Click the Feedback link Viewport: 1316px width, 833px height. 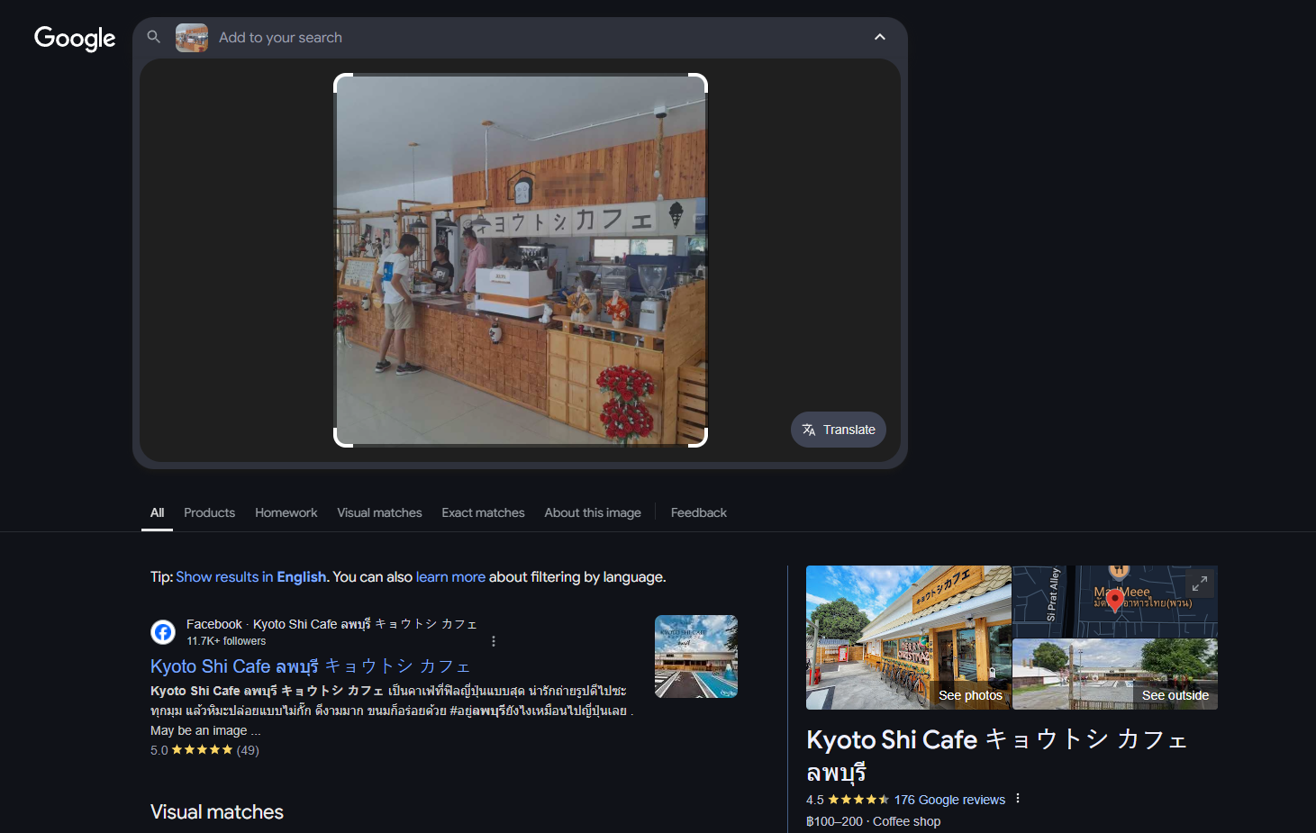698,512
